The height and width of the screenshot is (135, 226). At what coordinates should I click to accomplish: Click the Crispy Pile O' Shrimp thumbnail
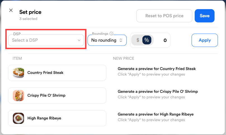(x=18, y=96)
